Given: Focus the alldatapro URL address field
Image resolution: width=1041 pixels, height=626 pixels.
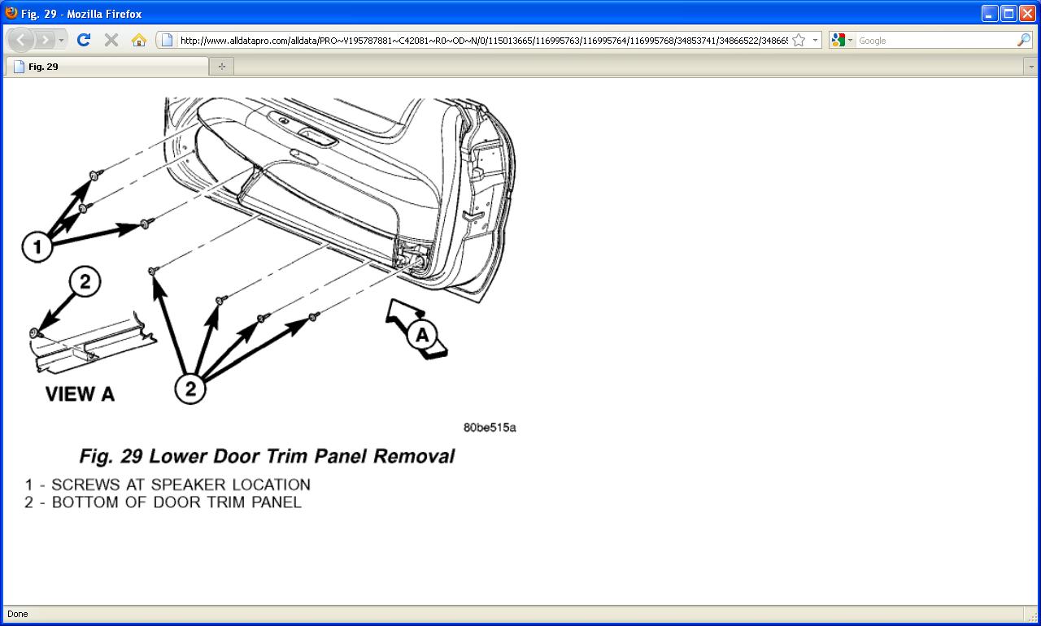Looking at the screenshot, I should pyautogui.click(x=483, y=40).
